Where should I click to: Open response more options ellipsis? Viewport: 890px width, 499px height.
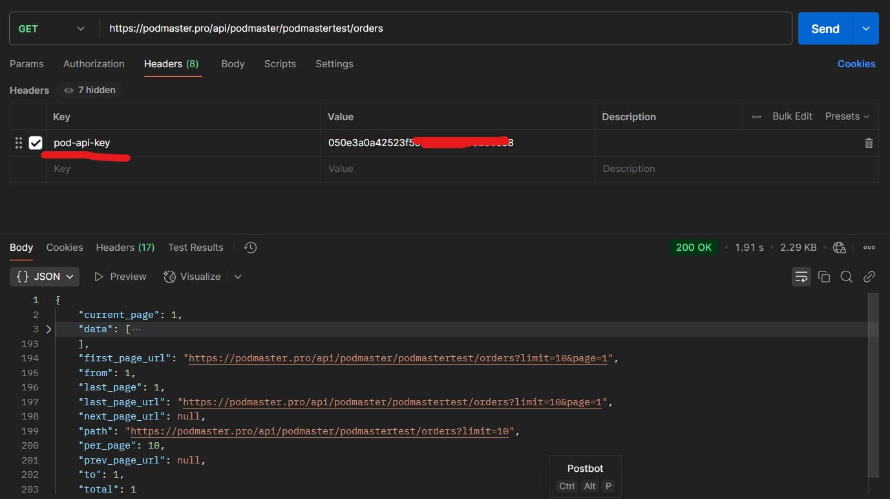point(869,247)
